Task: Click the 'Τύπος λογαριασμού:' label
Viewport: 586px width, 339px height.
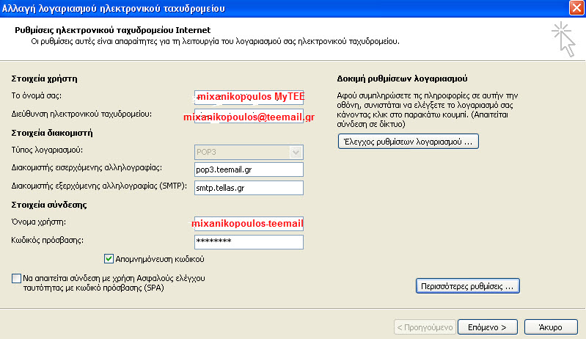Action: click(47, 150)
